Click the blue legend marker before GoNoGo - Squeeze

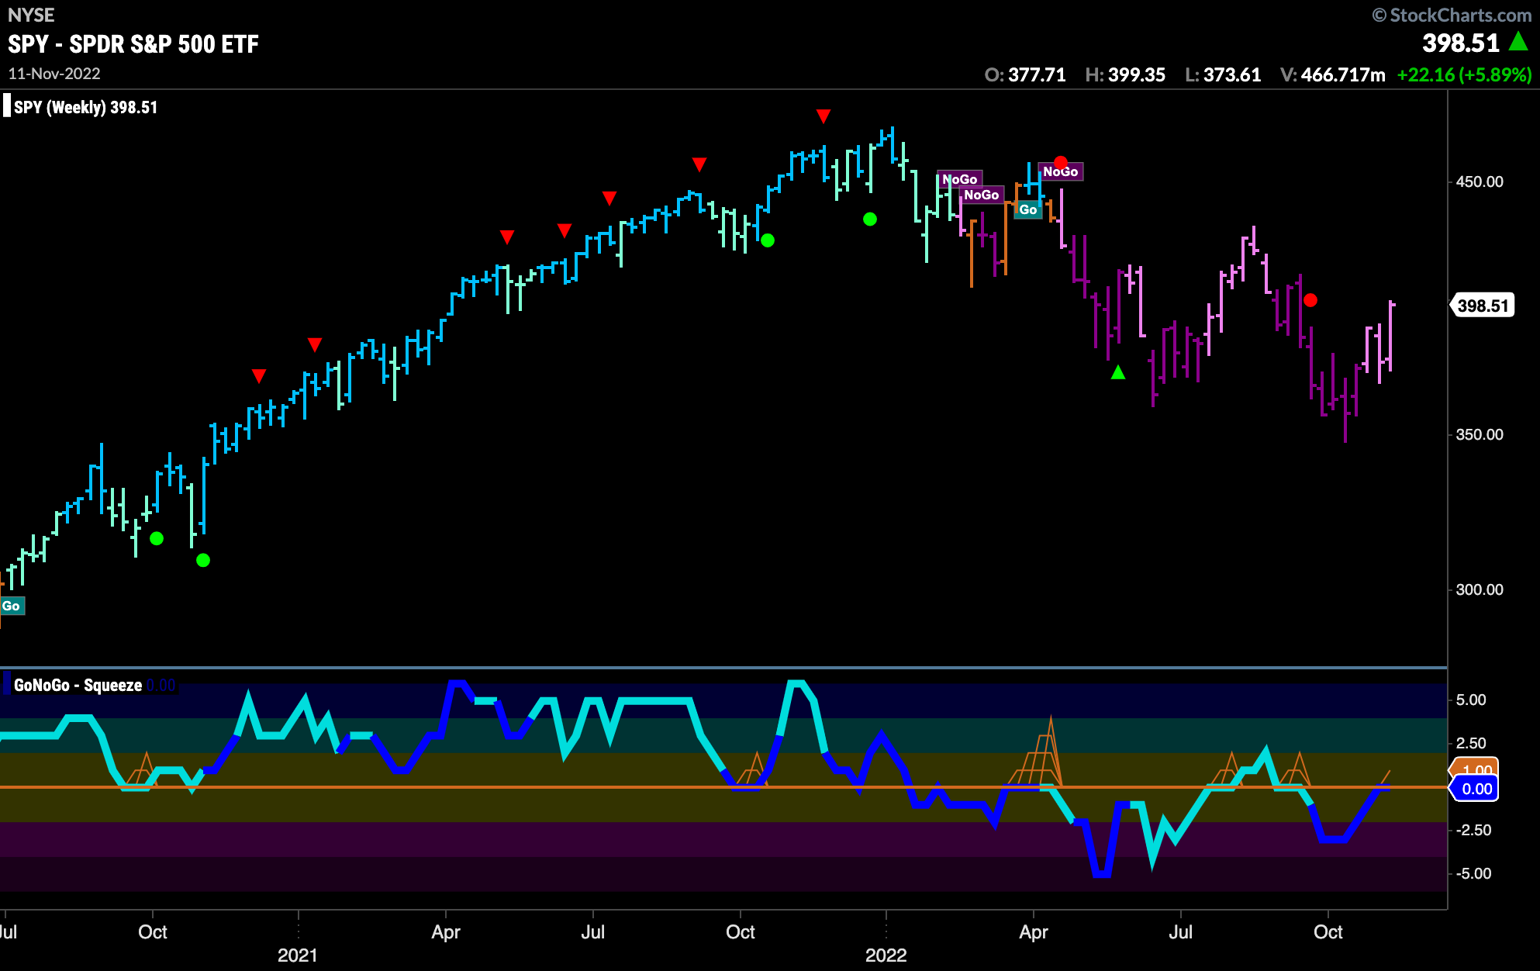pos(7,685)
